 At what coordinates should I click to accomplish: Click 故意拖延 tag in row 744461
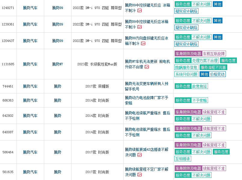pos(199,86)
